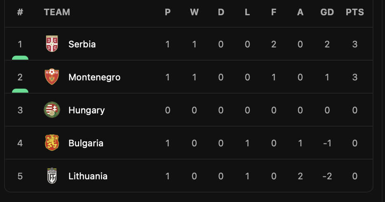This screenshot has width=385, height=202.
Task: Open the Serbia team name link
Action: [82, 44]
